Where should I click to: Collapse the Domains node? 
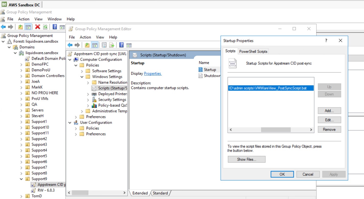point(9,47)
